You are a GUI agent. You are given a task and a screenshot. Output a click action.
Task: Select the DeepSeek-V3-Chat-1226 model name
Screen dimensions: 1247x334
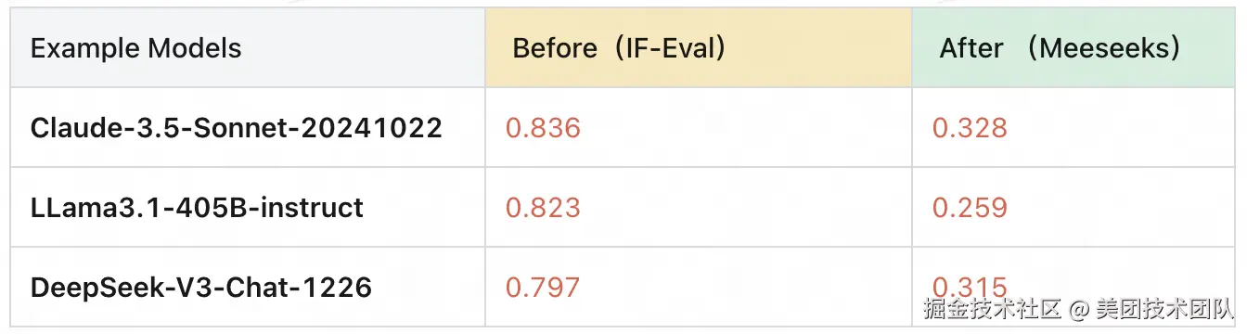pos(201,288)
